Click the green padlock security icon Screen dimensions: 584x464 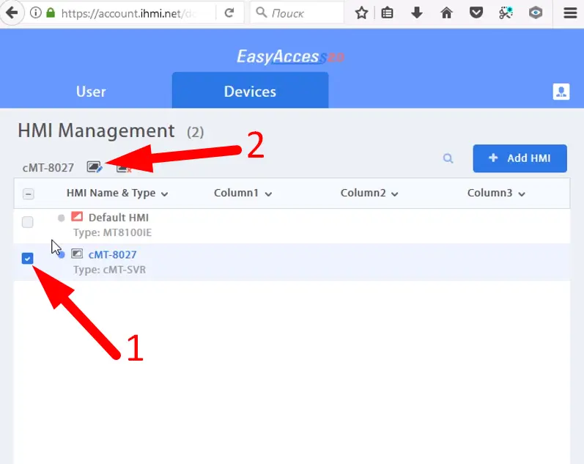tap(51, 13)
